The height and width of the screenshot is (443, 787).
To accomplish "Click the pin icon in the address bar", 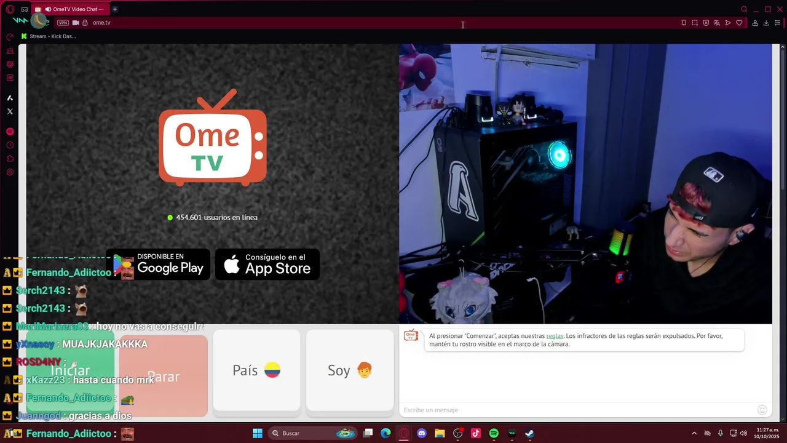I will coord(684,23).
